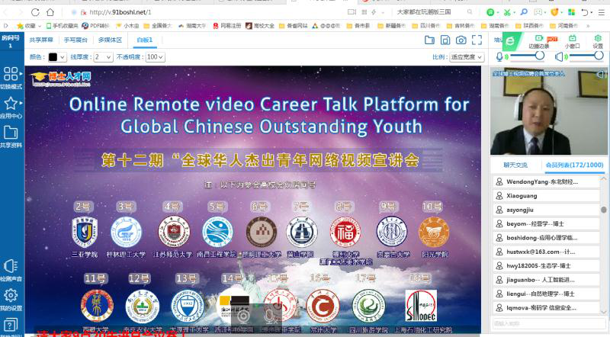Open the opacity (不透明度) dropdown
The image size is (610, 337).
click(156, 57)
